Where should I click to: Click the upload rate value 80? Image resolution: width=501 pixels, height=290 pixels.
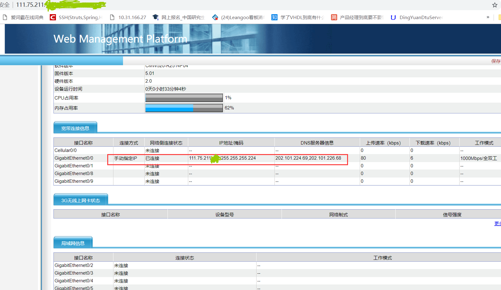[x=363, y=158]
